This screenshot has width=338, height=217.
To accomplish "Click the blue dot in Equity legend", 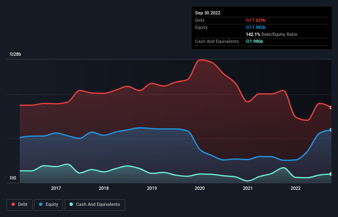I will tap(41, 204).
